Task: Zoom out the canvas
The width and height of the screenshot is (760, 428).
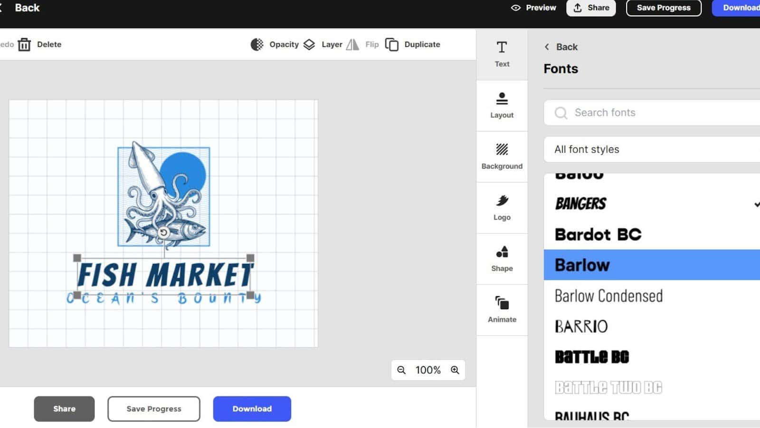Action: (x=401, y=370)
